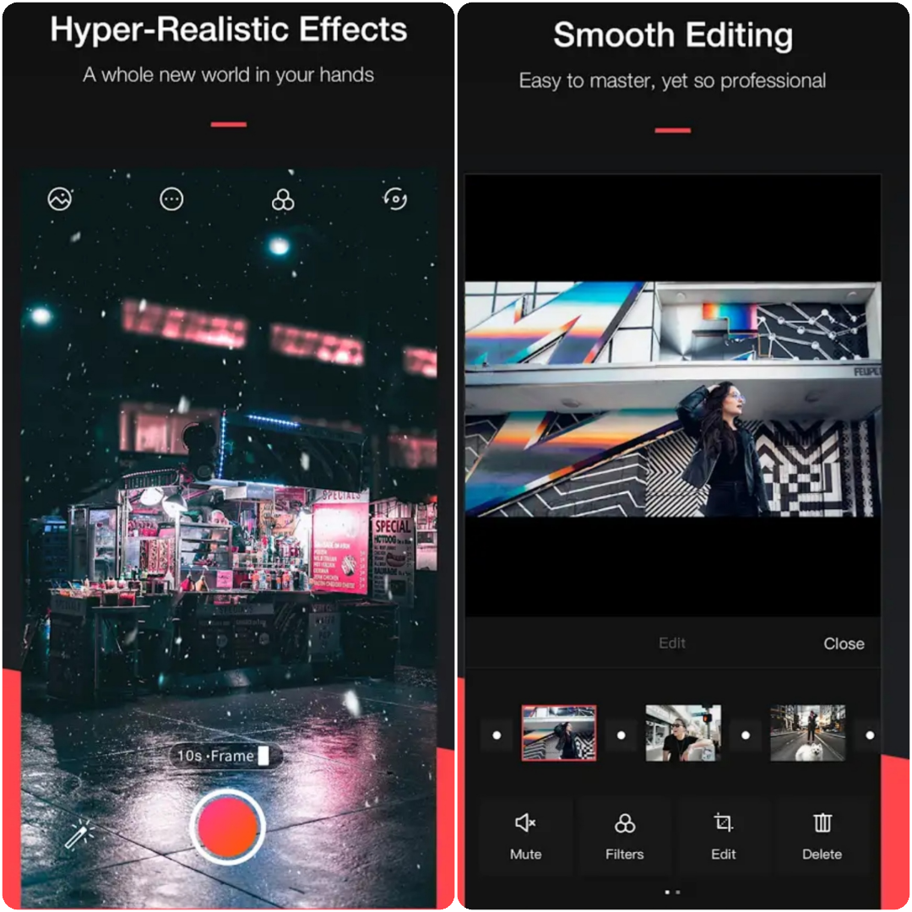Mute the selected clip
Screen dimensions: 912x912
click(525, 836)
